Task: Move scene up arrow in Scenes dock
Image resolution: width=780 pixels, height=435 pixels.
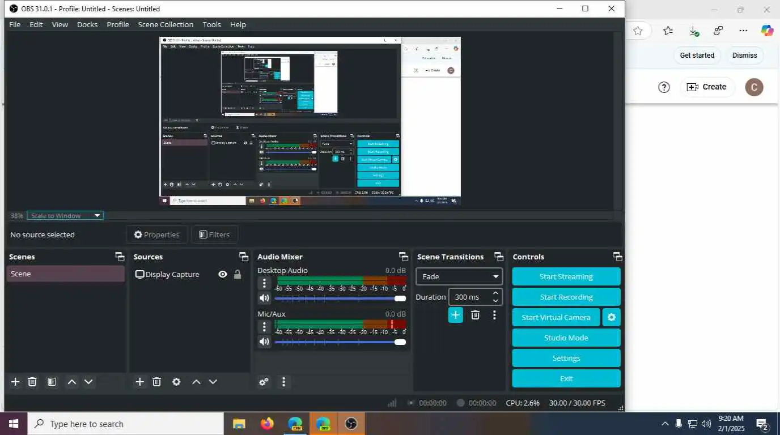Action: [72, 382]
